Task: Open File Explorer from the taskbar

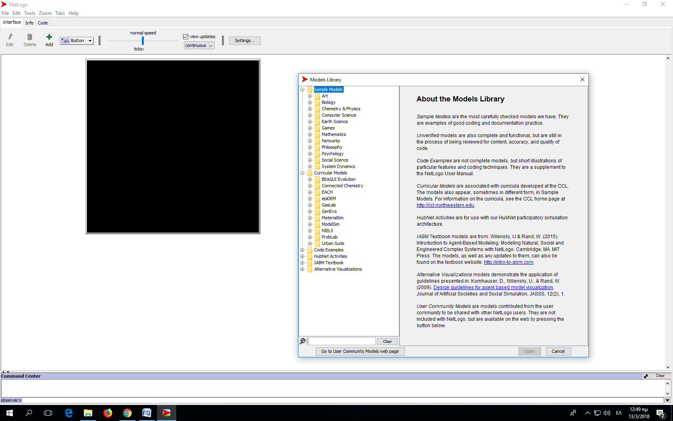Action: point(88,413)
